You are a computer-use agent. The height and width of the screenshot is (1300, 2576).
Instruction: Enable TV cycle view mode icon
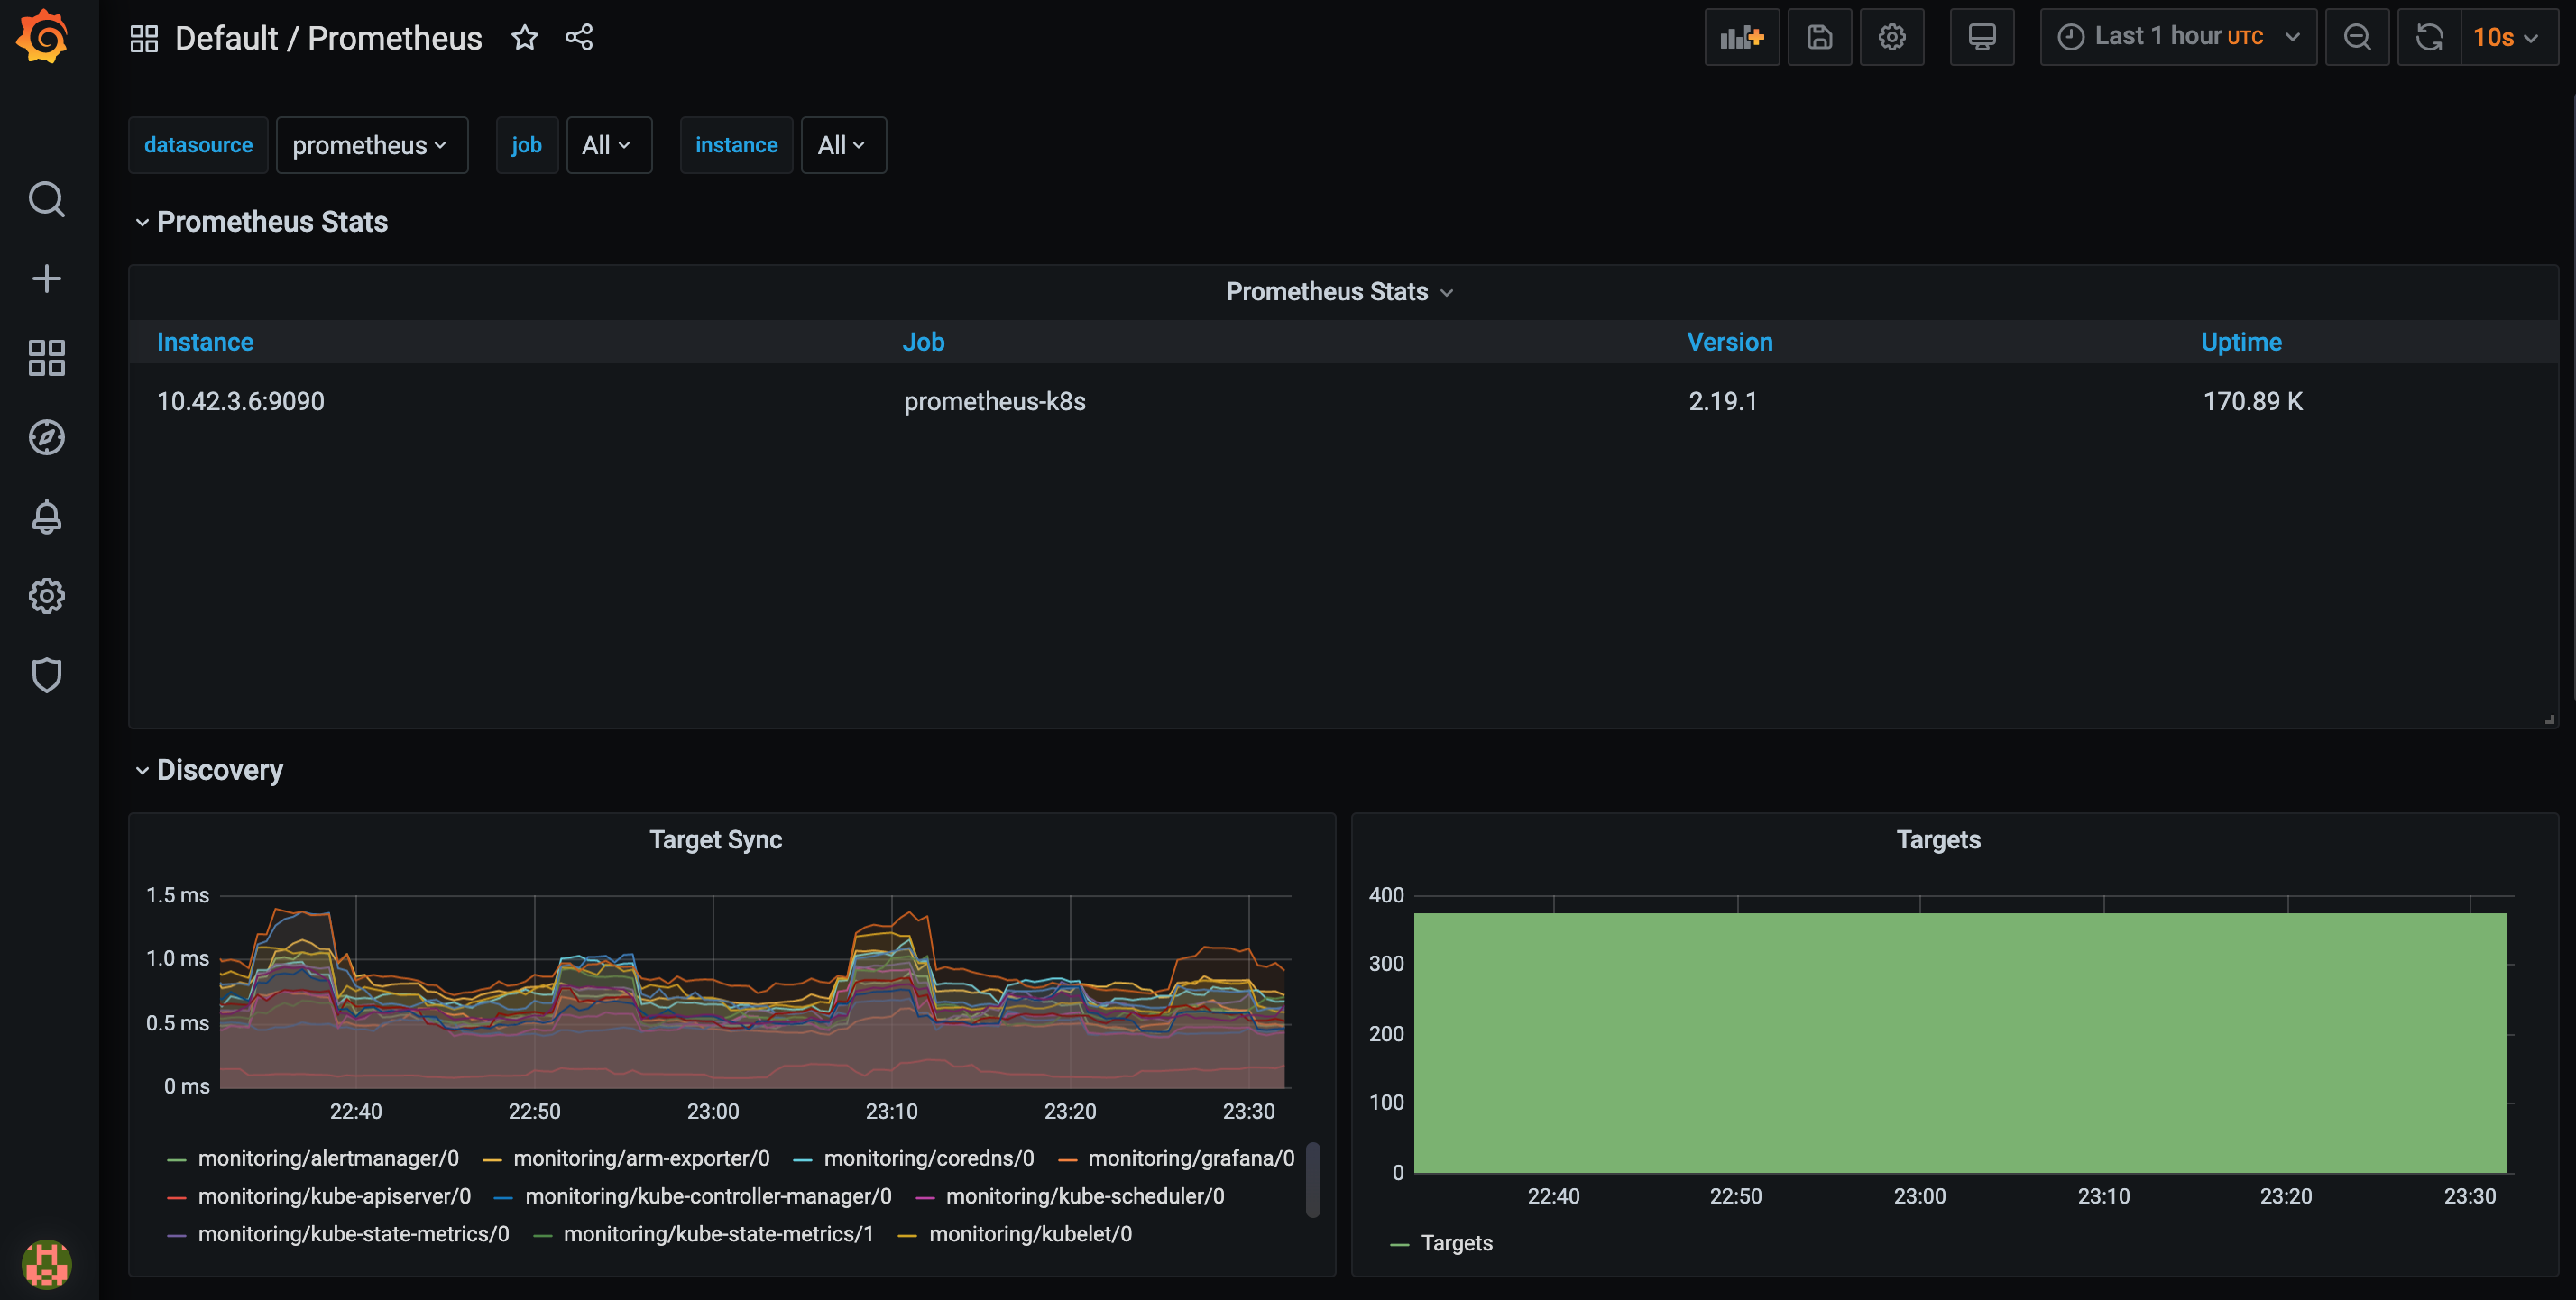point(1982,37)
